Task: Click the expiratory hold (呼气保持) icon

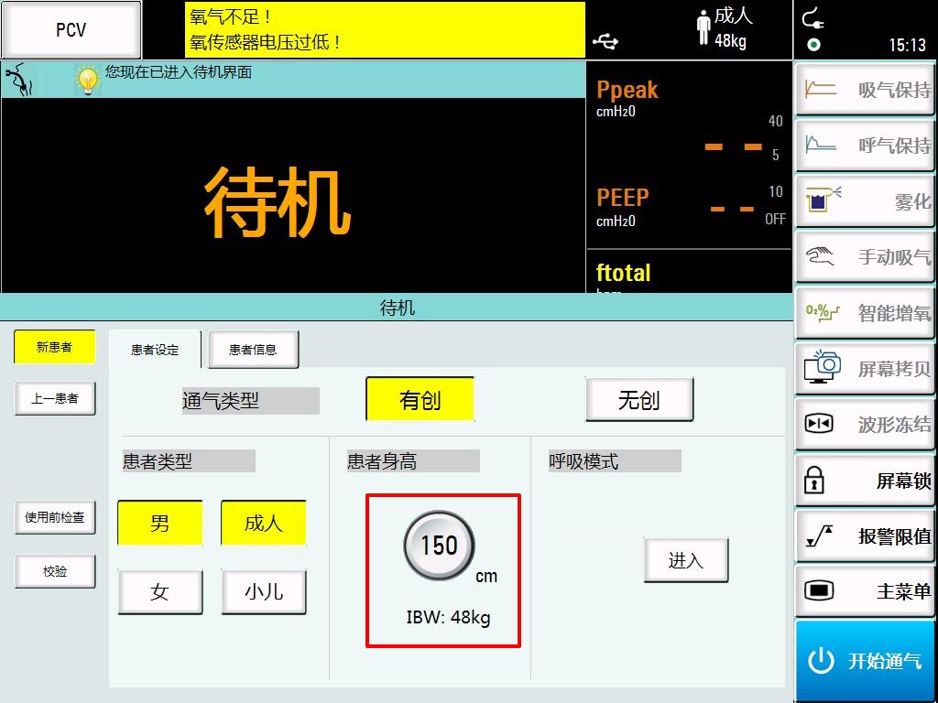Action: pyautogui.click(x=821, y=146)
